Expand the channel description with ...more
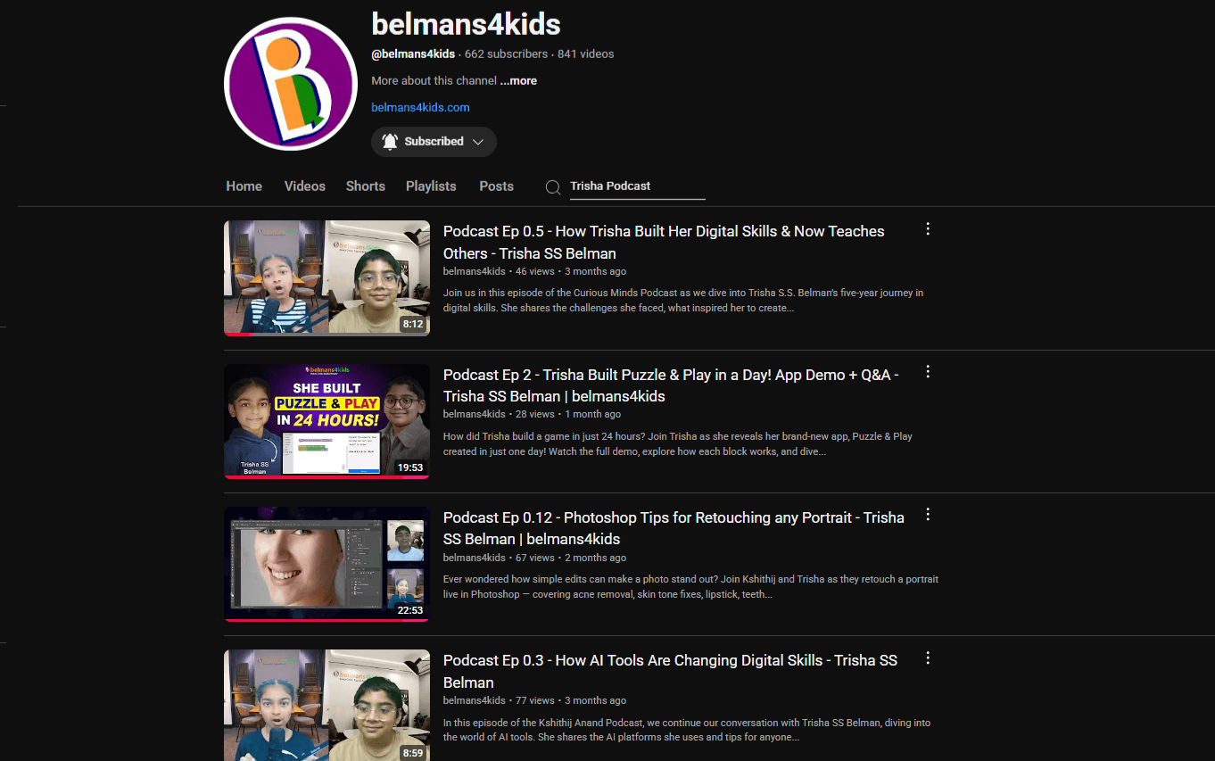This screenshot has height=761, width=1215. (x=517, y=80)
